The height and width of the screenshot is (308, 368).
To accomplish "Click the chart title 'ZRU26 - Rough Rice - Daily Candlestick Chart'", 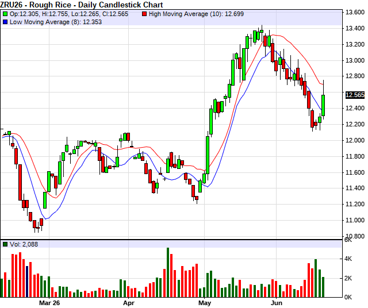I will point(82,5).
